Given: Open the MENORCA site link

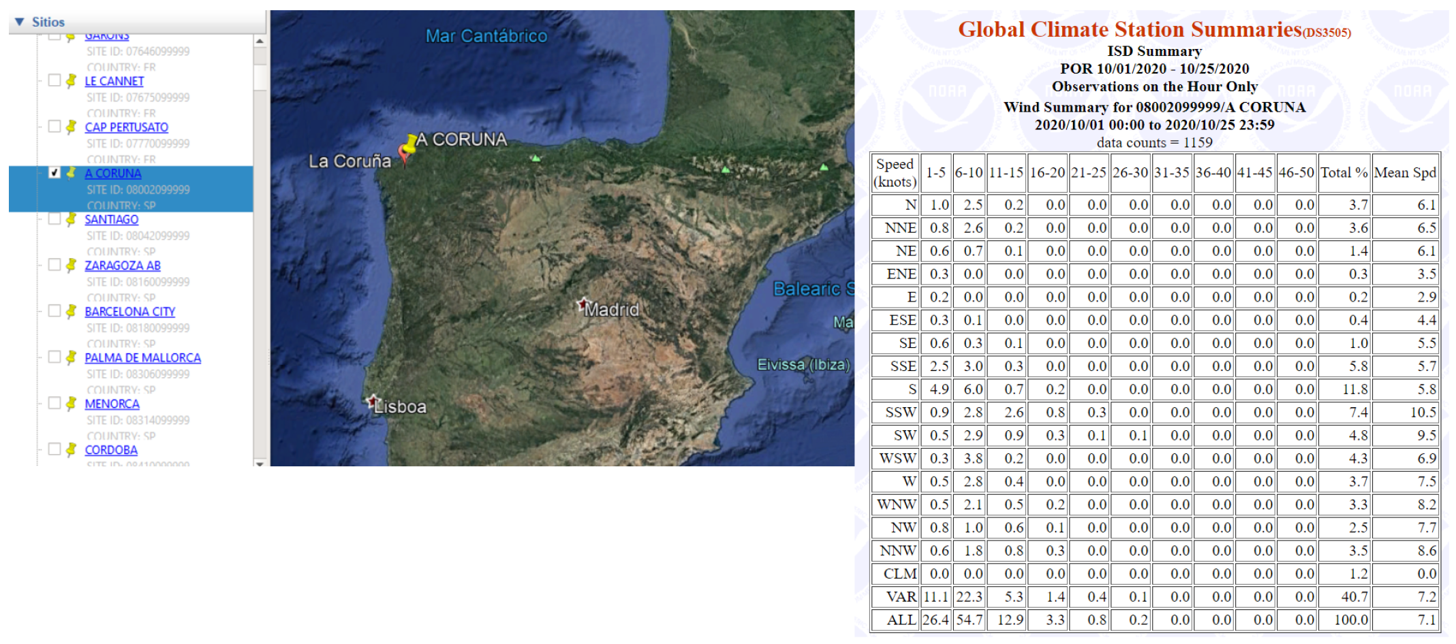Looking at the screenshot, I should pos(112,404).
